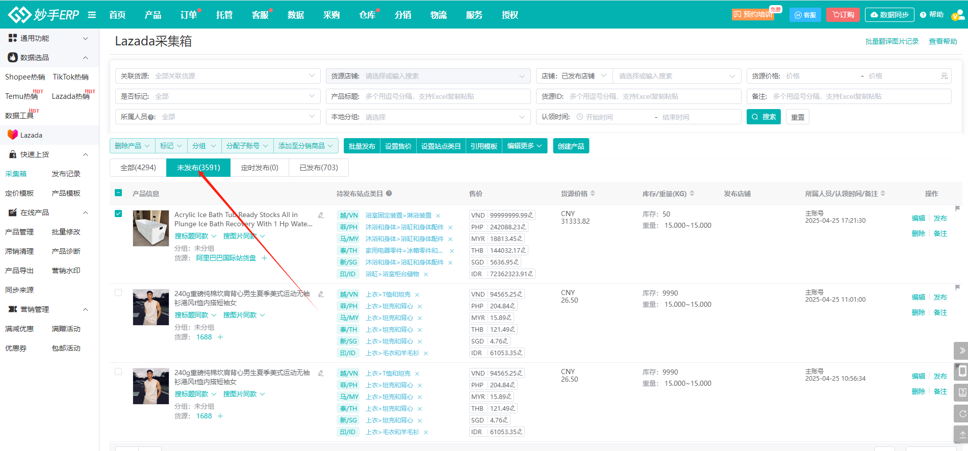Edit the VND 99999999.99 price pencil icon
968x451 pixels.
(530, 215)
